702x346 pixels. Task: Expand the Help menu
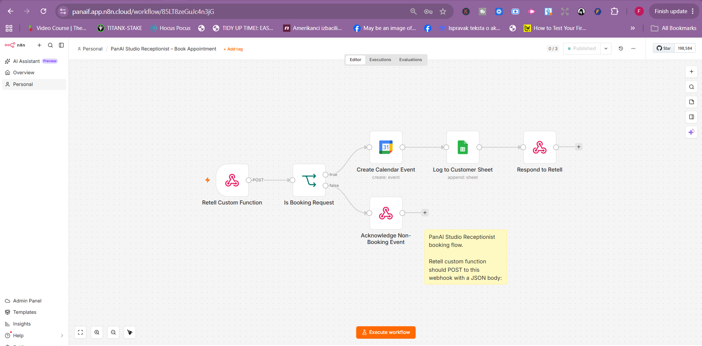(x=34, y=335)
